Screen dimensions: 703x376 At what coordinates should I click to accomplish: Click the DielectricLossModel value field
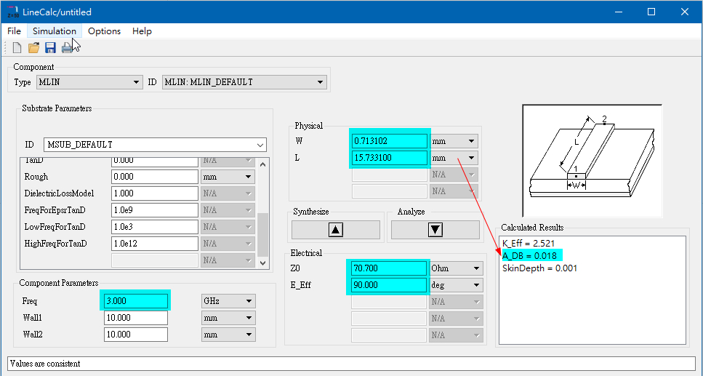coord(155,193)
